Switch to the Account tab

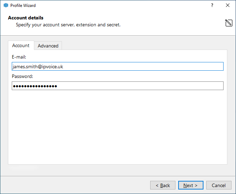pos(21,45)
